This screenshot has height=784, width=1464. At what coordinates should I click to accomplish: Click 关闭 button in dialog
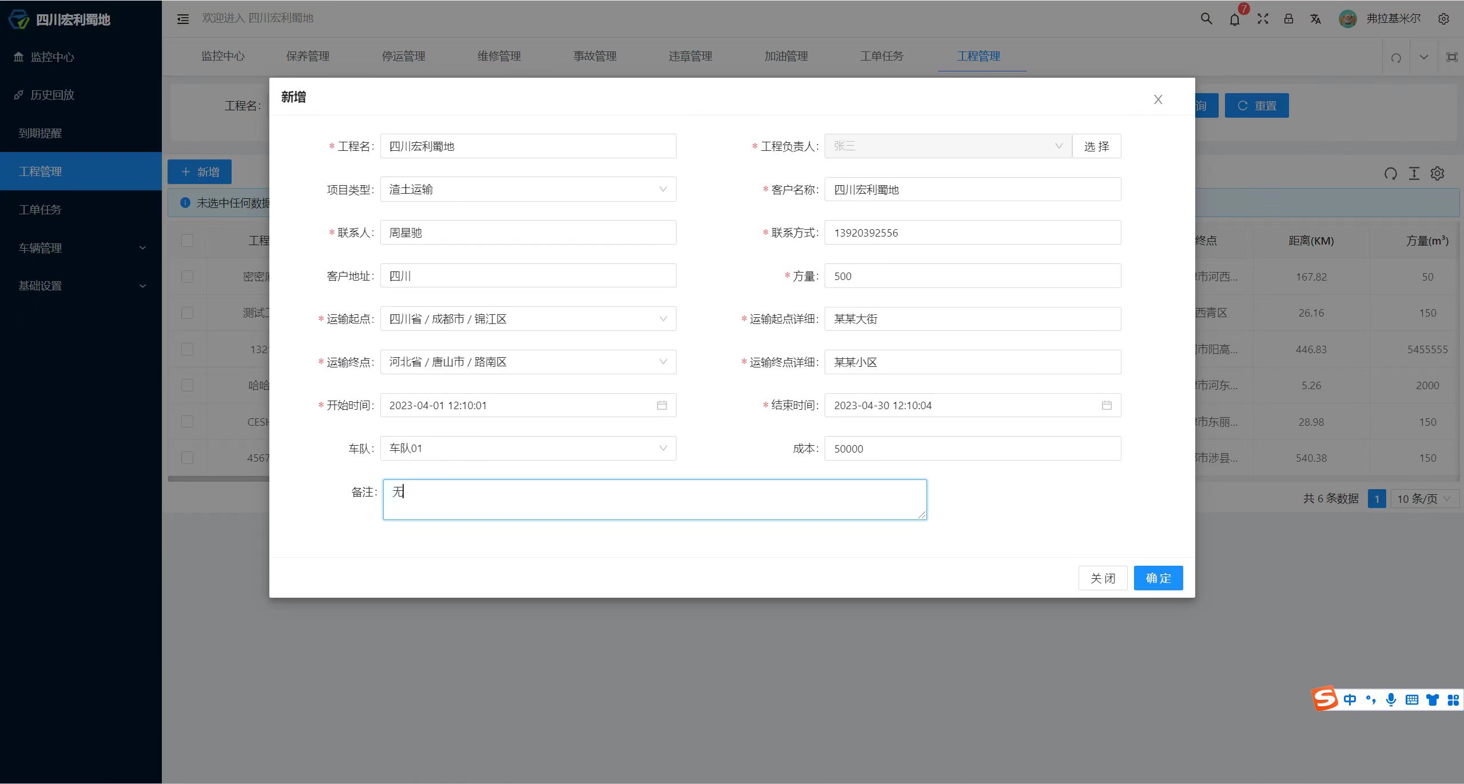1103,578
